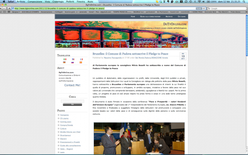
Task: Click the date badge showing 13
Action: pos(183,56)
